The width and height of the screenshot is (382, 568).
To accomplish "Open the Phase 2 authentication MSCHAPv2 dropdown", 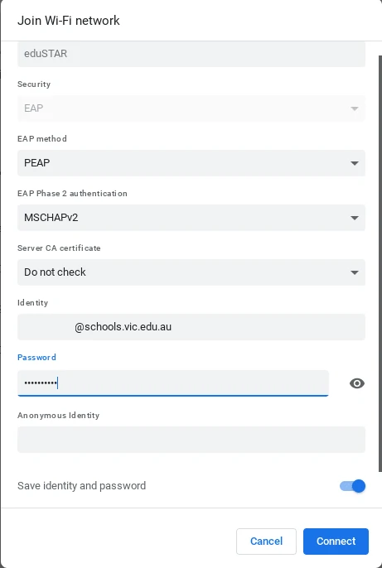I will tap(191, 218).
